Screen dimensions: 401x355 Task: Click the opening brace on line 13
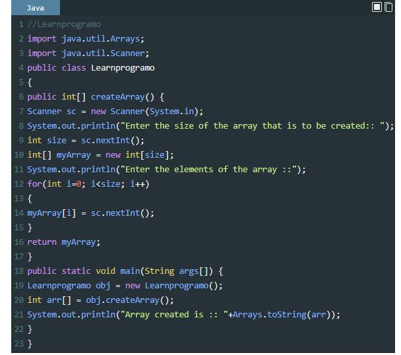(x=30, y=199)
